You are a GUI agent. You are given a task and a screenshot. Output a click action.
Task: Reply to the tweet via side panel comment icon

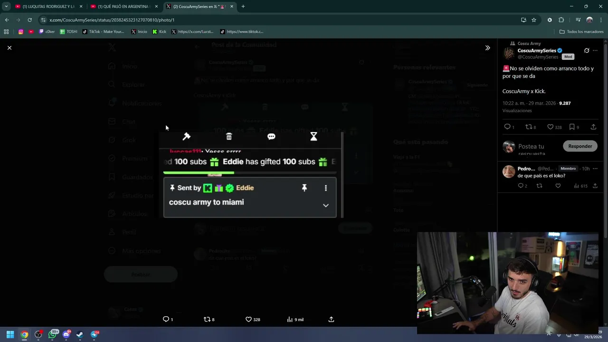click(x=507, y=127)
